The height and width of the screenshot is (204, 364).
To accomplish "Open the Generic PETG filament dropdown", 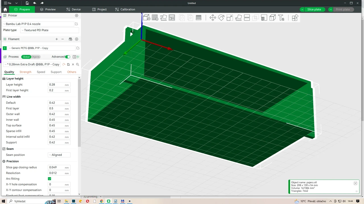I will [x=42, y=48].
